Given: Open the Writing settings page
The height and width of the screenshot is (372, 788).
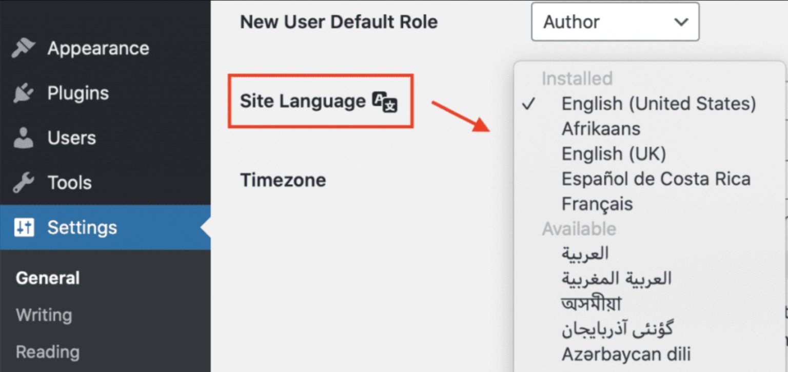Looking at the screenshot, I should 44,315.
